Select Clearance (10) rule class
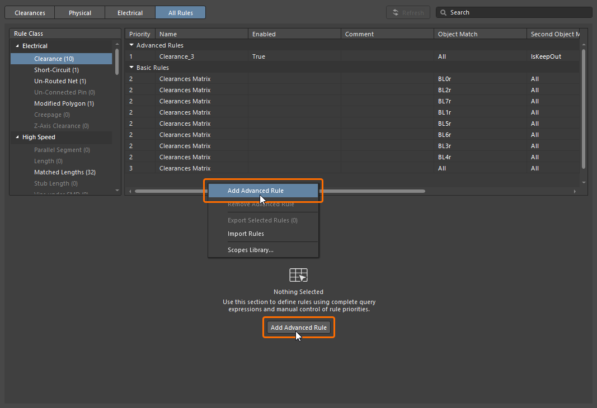597x408 pixels. (62, 59)
